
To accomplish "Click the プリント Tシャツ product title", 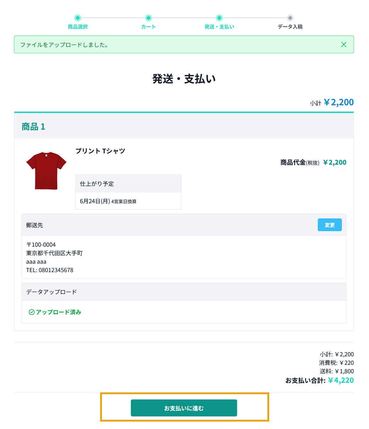I will point(100,151).
